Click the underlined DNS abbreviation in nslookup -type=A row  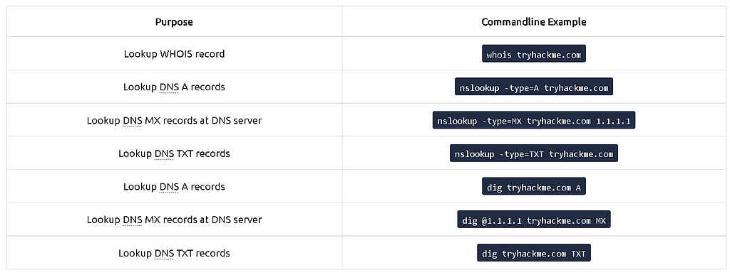[x=168, y=87]
